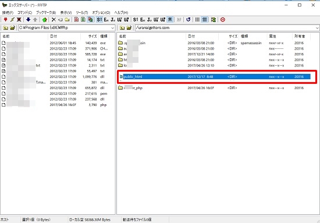Image resolution: width=320 pixels, height=223 pixels.
Task: Click folder icon of the _php folder
Action: 120,88
